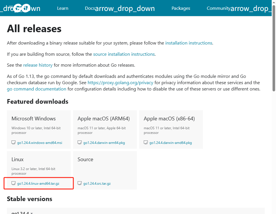The height and width of the screenshot is (214, 276).
Task: Expand the Community dropdown arrow
Action: pyautogui.click(x=251, y=8)
